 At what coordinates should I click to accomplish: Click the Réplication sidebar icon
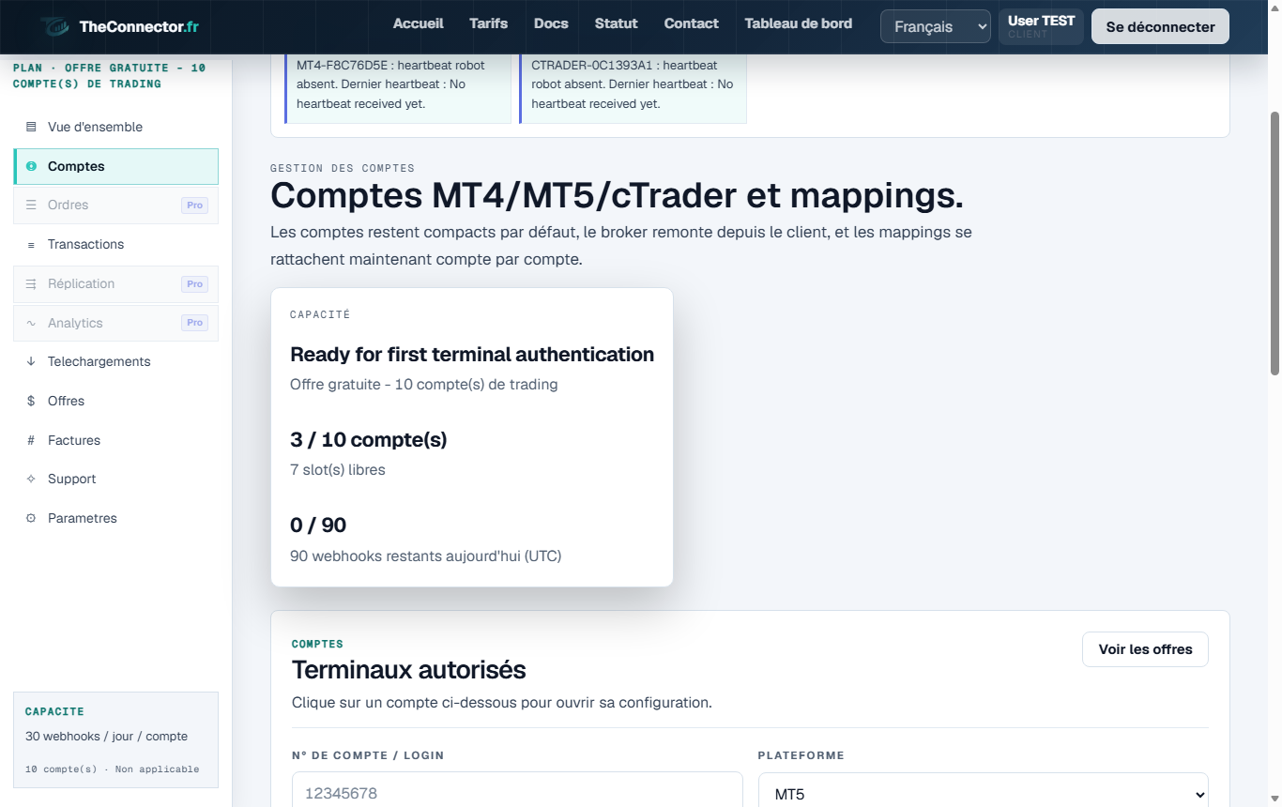[31, 283]
